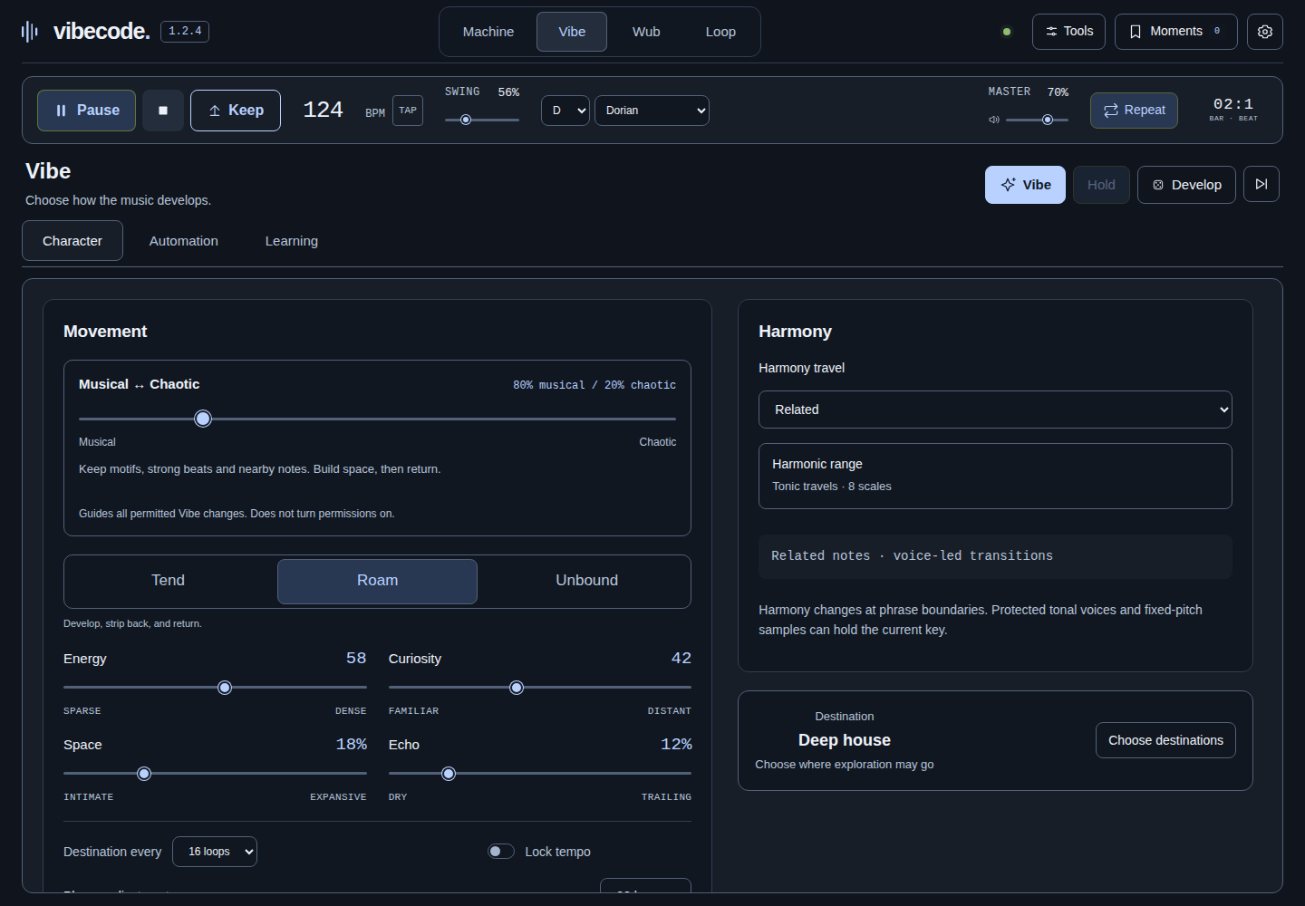The width and height of the screenshot is (1305, 906).
Task: Open settings via the gear icon
Action: click(1265, 32)
